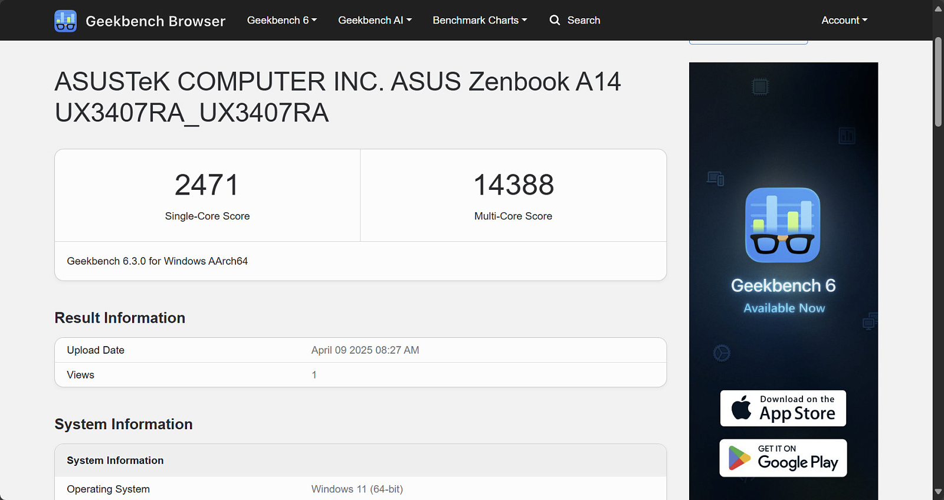The width and height of the screenshot is (944, 500).
Task: Click the 'Available Now' ad text
Action: 784,308
